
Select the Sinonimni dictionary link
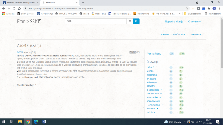(x=152, y=75)
